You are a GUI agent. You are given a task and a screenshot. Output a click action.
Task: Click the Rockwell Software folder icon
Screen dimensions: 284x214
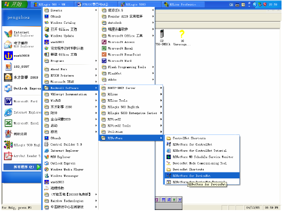pos(47,88)
